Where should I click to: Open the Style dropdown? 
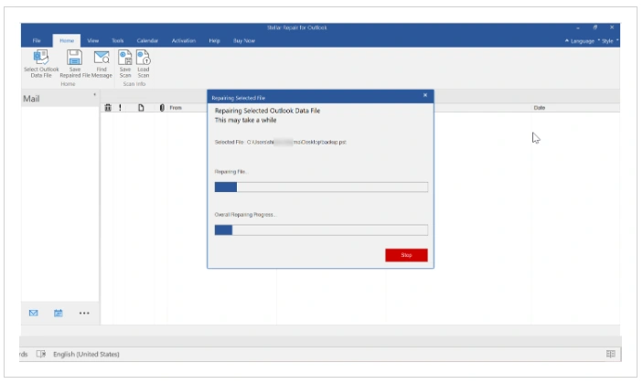coord(608,40)
